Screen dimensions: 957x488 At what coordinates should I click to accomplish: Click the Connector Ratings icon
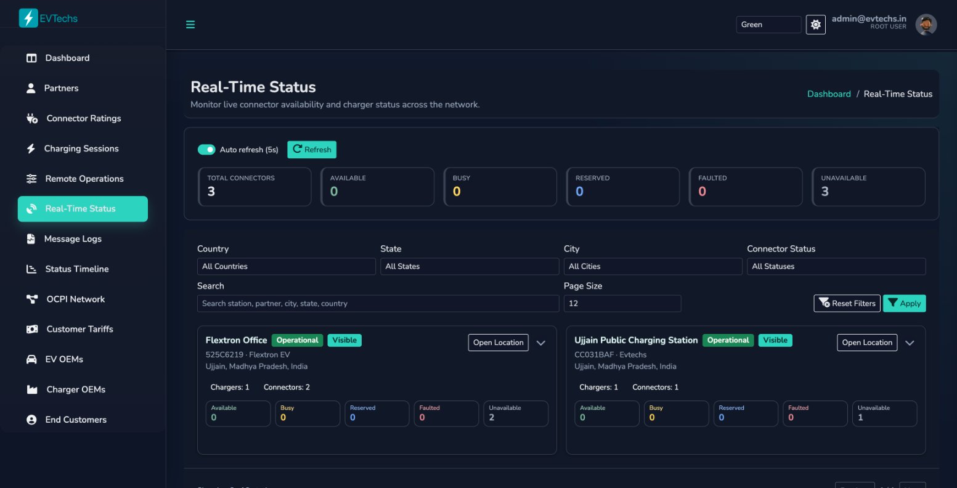click(30, 118)
